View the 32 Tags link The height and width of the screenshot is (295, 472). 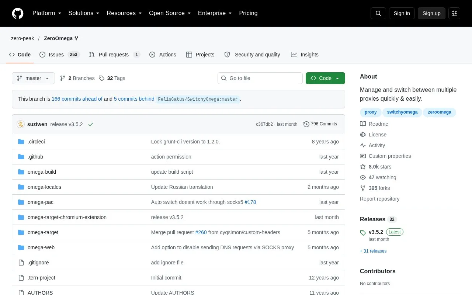coord(112,78)
